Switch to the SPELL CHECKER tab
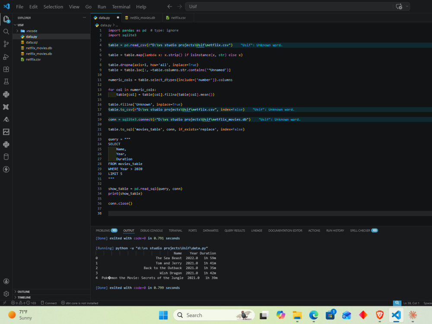Viewport: 432px width, 324px height. click(364, 230)
